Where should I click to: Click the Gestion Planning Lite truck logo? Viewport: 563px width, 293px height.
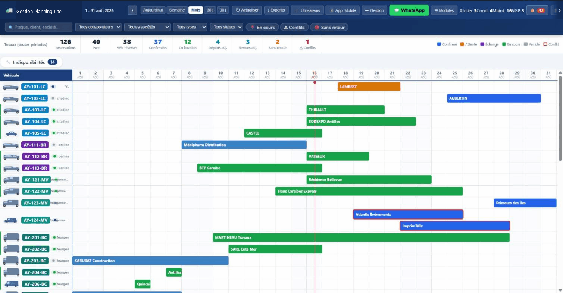tap(10, 11)
